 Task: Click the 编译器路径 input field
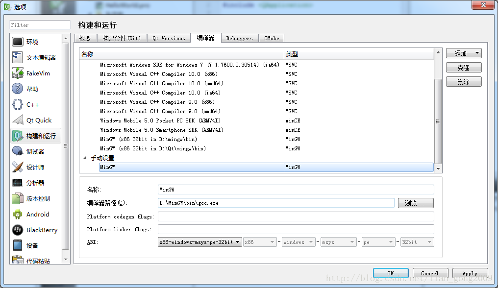click(x=276, y=203)
